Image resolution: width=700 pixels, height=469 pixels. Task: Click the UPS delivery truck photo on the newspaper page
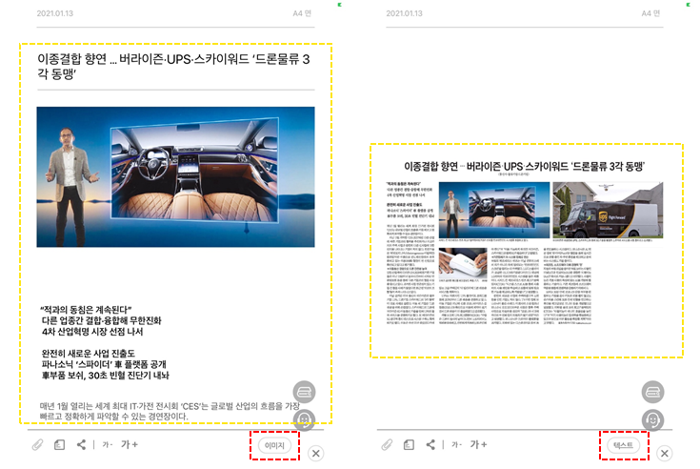608,210
